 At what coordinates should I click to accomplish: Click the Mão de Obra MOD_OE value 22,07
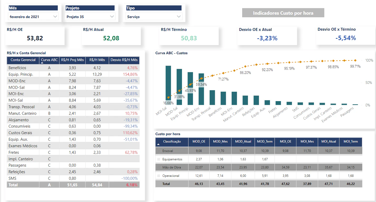(x=199, y=167)
